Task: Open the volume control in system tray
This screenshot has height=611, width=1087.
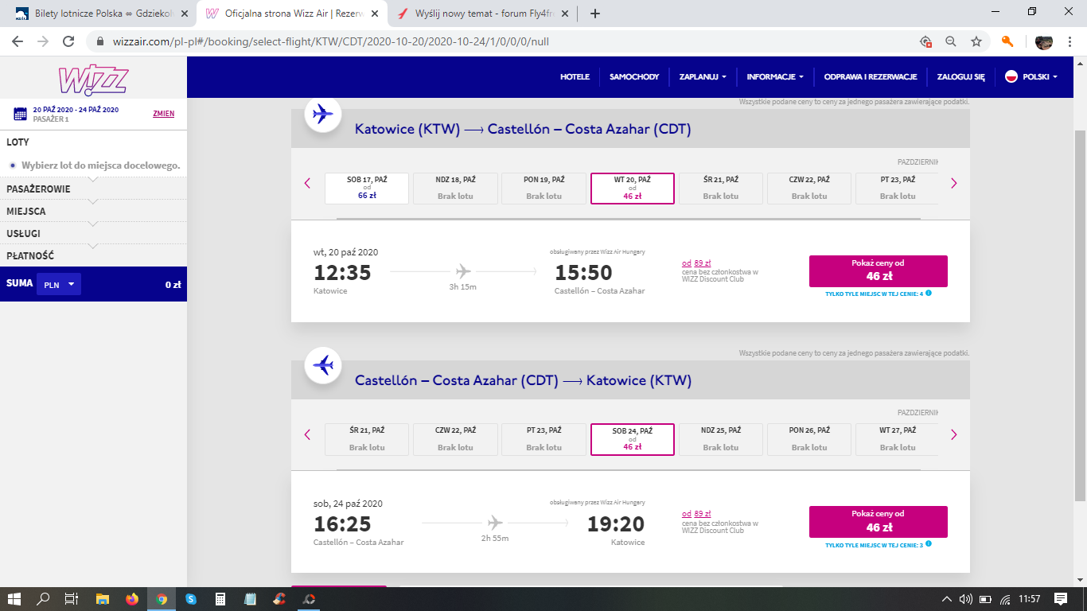Action: click(966, 599)
